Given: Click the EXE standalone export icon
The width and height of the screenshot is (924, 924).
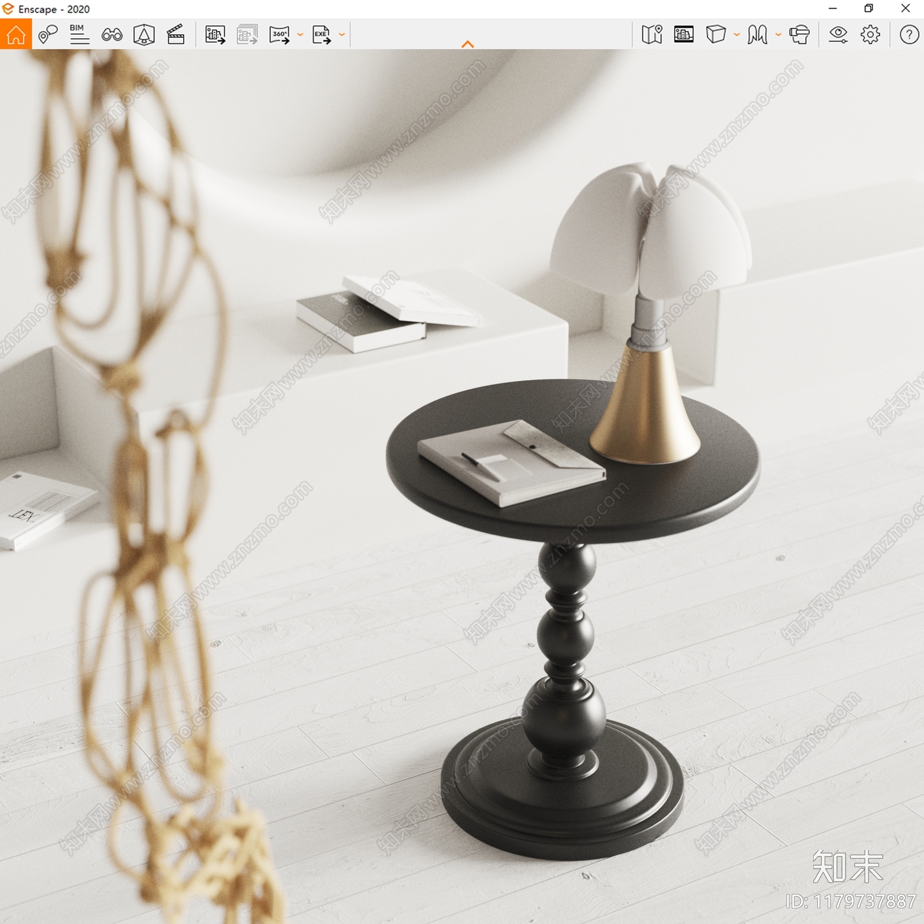Looking at the screenshot, I should point(322,35).
